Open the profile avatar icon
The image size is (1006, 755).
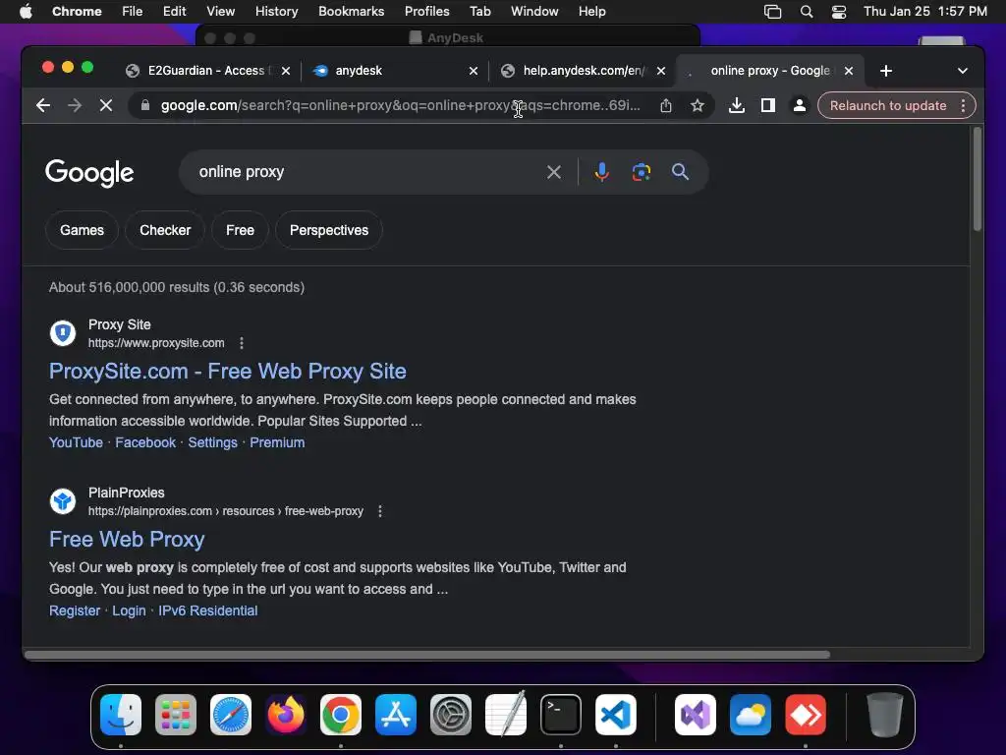tap(800, 105)
